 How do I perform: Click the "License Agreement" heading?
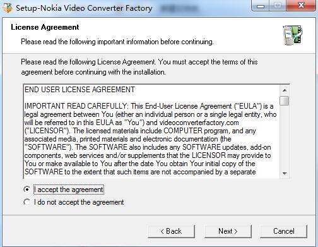coord(45,27)
